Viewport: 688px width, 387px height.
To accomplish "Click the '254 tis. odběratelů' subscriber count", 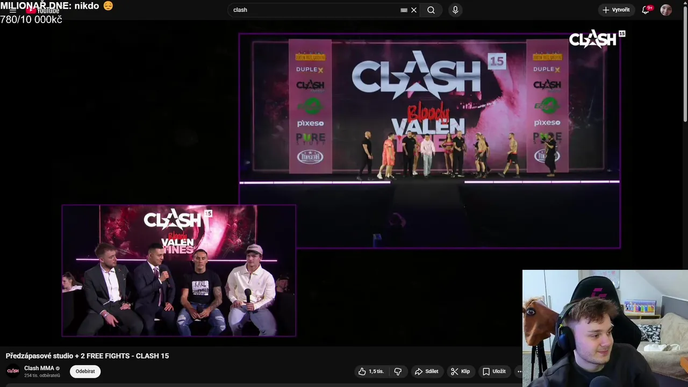I will (x=42, y=375).
